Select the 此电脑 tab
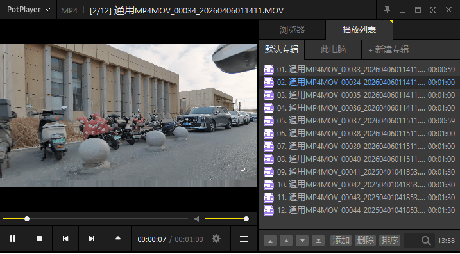The height and width of the screenshot is (254, 460). coord(333,49)
